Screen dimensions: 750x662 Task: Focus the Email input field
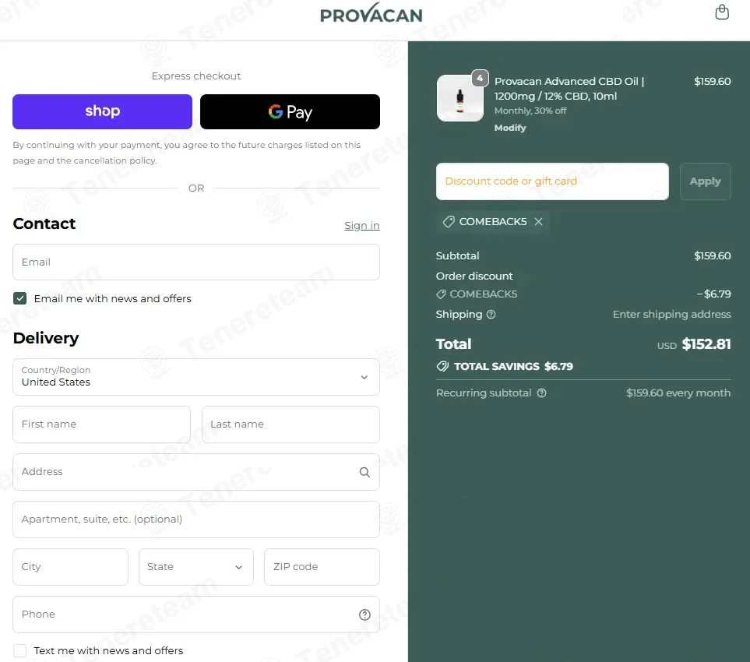tap(196, 262)
